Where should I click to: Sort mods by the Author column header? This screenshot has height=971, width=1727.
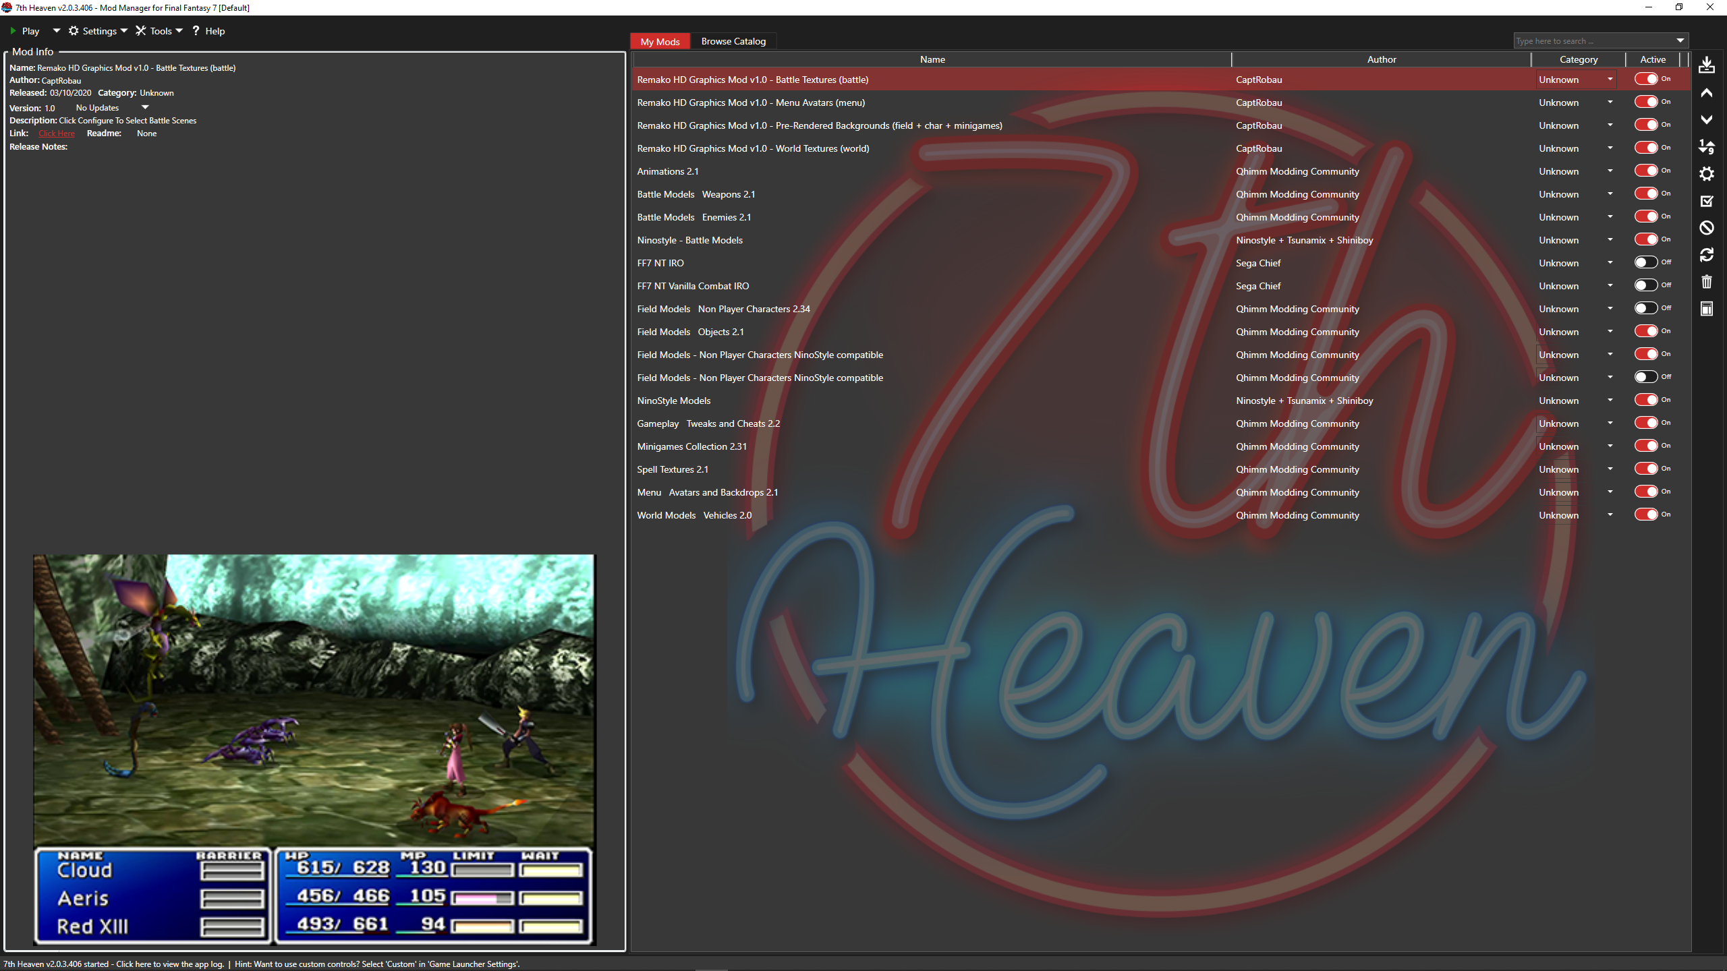(1382, 59)
